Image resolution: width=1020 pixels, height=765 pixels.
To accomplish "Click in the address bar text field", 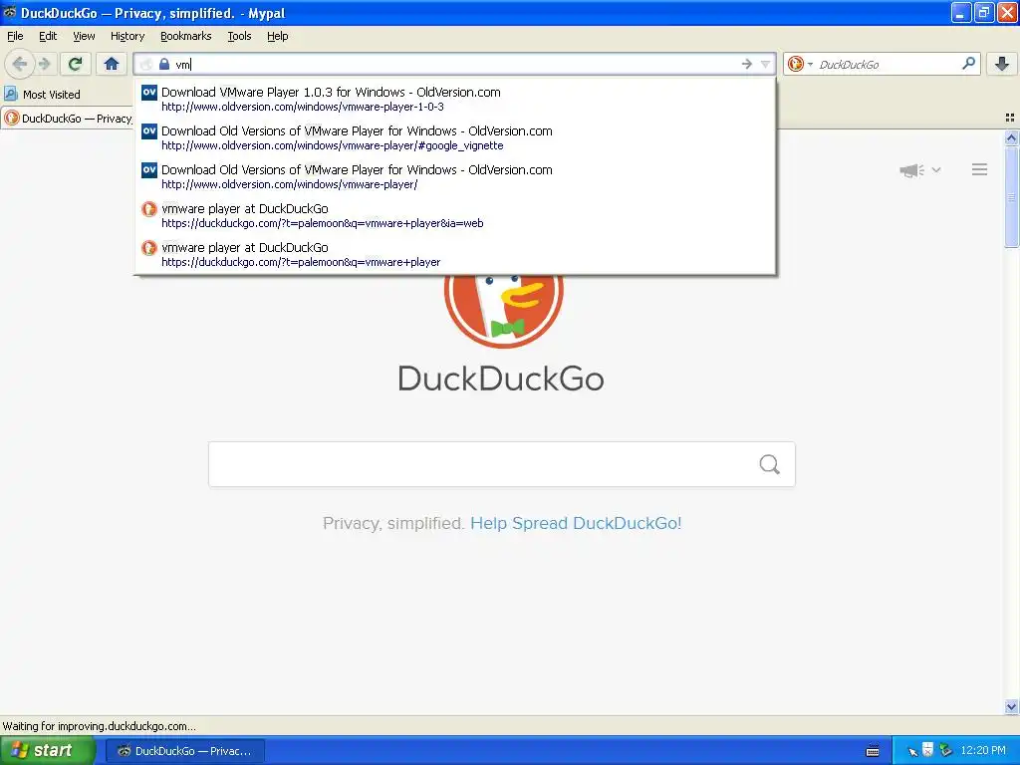I will (455, 64).
